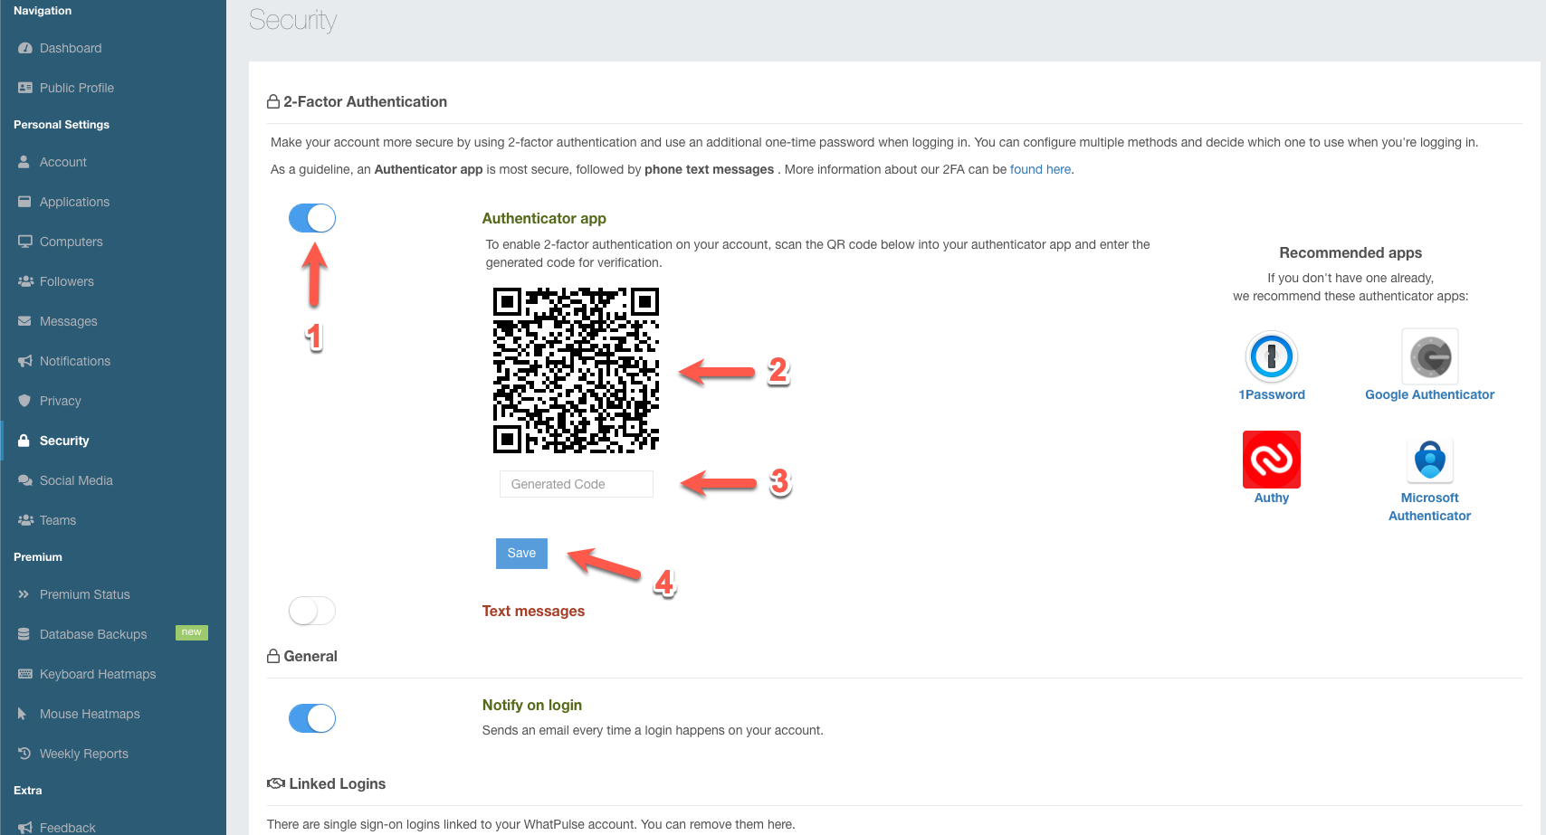Click the red Authy app icon
1546x835 pixels.
pos(1271,460)
